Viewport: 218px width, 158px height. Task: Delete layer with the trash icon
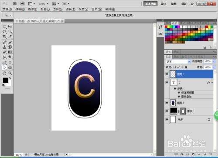(211, 154)
